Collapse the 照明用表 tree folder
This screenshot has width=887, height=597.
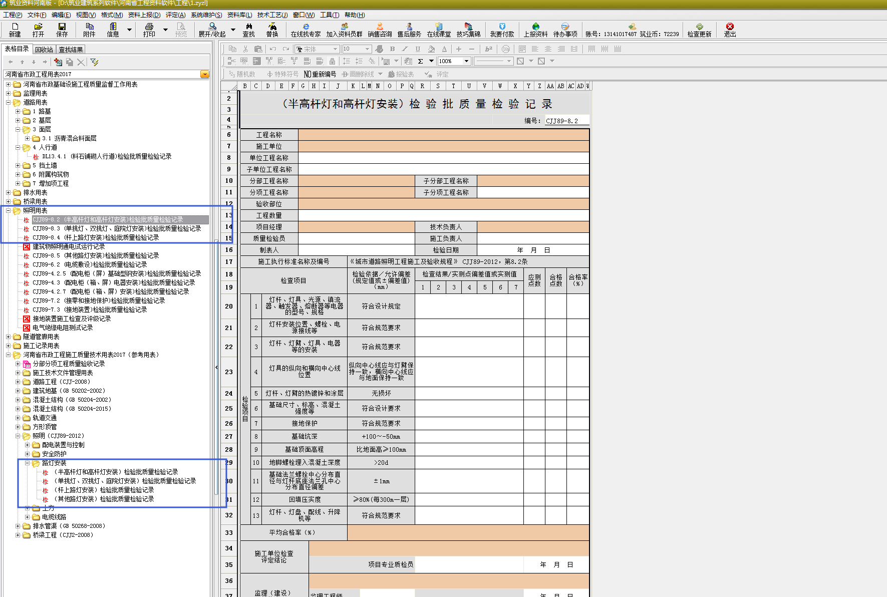click(9, 211)
